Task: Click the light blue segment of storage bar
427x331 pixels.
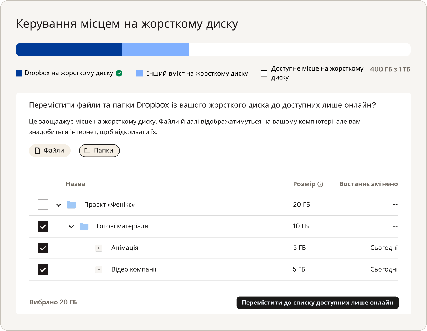Action: pyautogui.click(x=156, y=49)
